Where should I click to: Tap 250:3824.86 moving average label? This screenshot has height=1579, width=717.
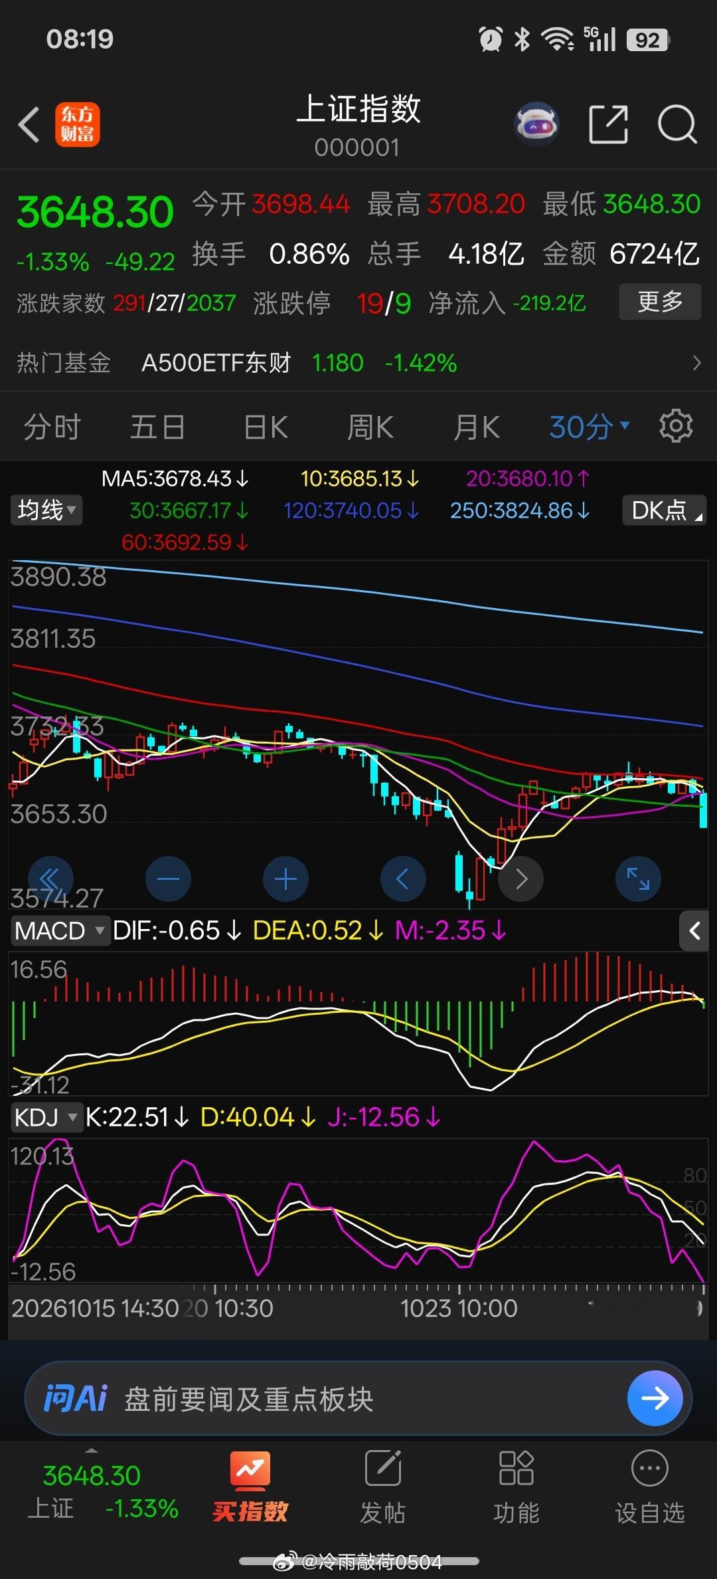520,510
